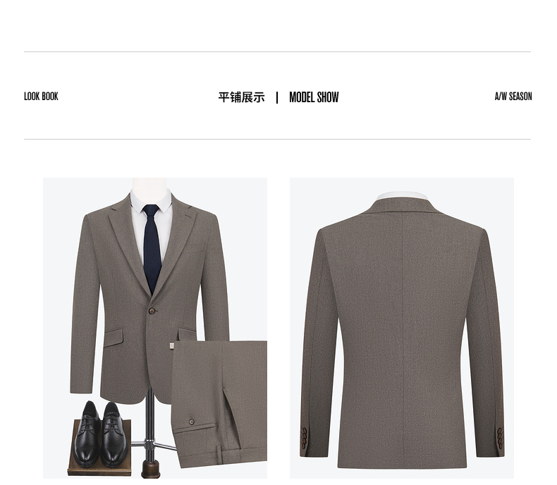Click the 平铺展示 heading text
The image size is (557, 485).
(x=242, y=97)
